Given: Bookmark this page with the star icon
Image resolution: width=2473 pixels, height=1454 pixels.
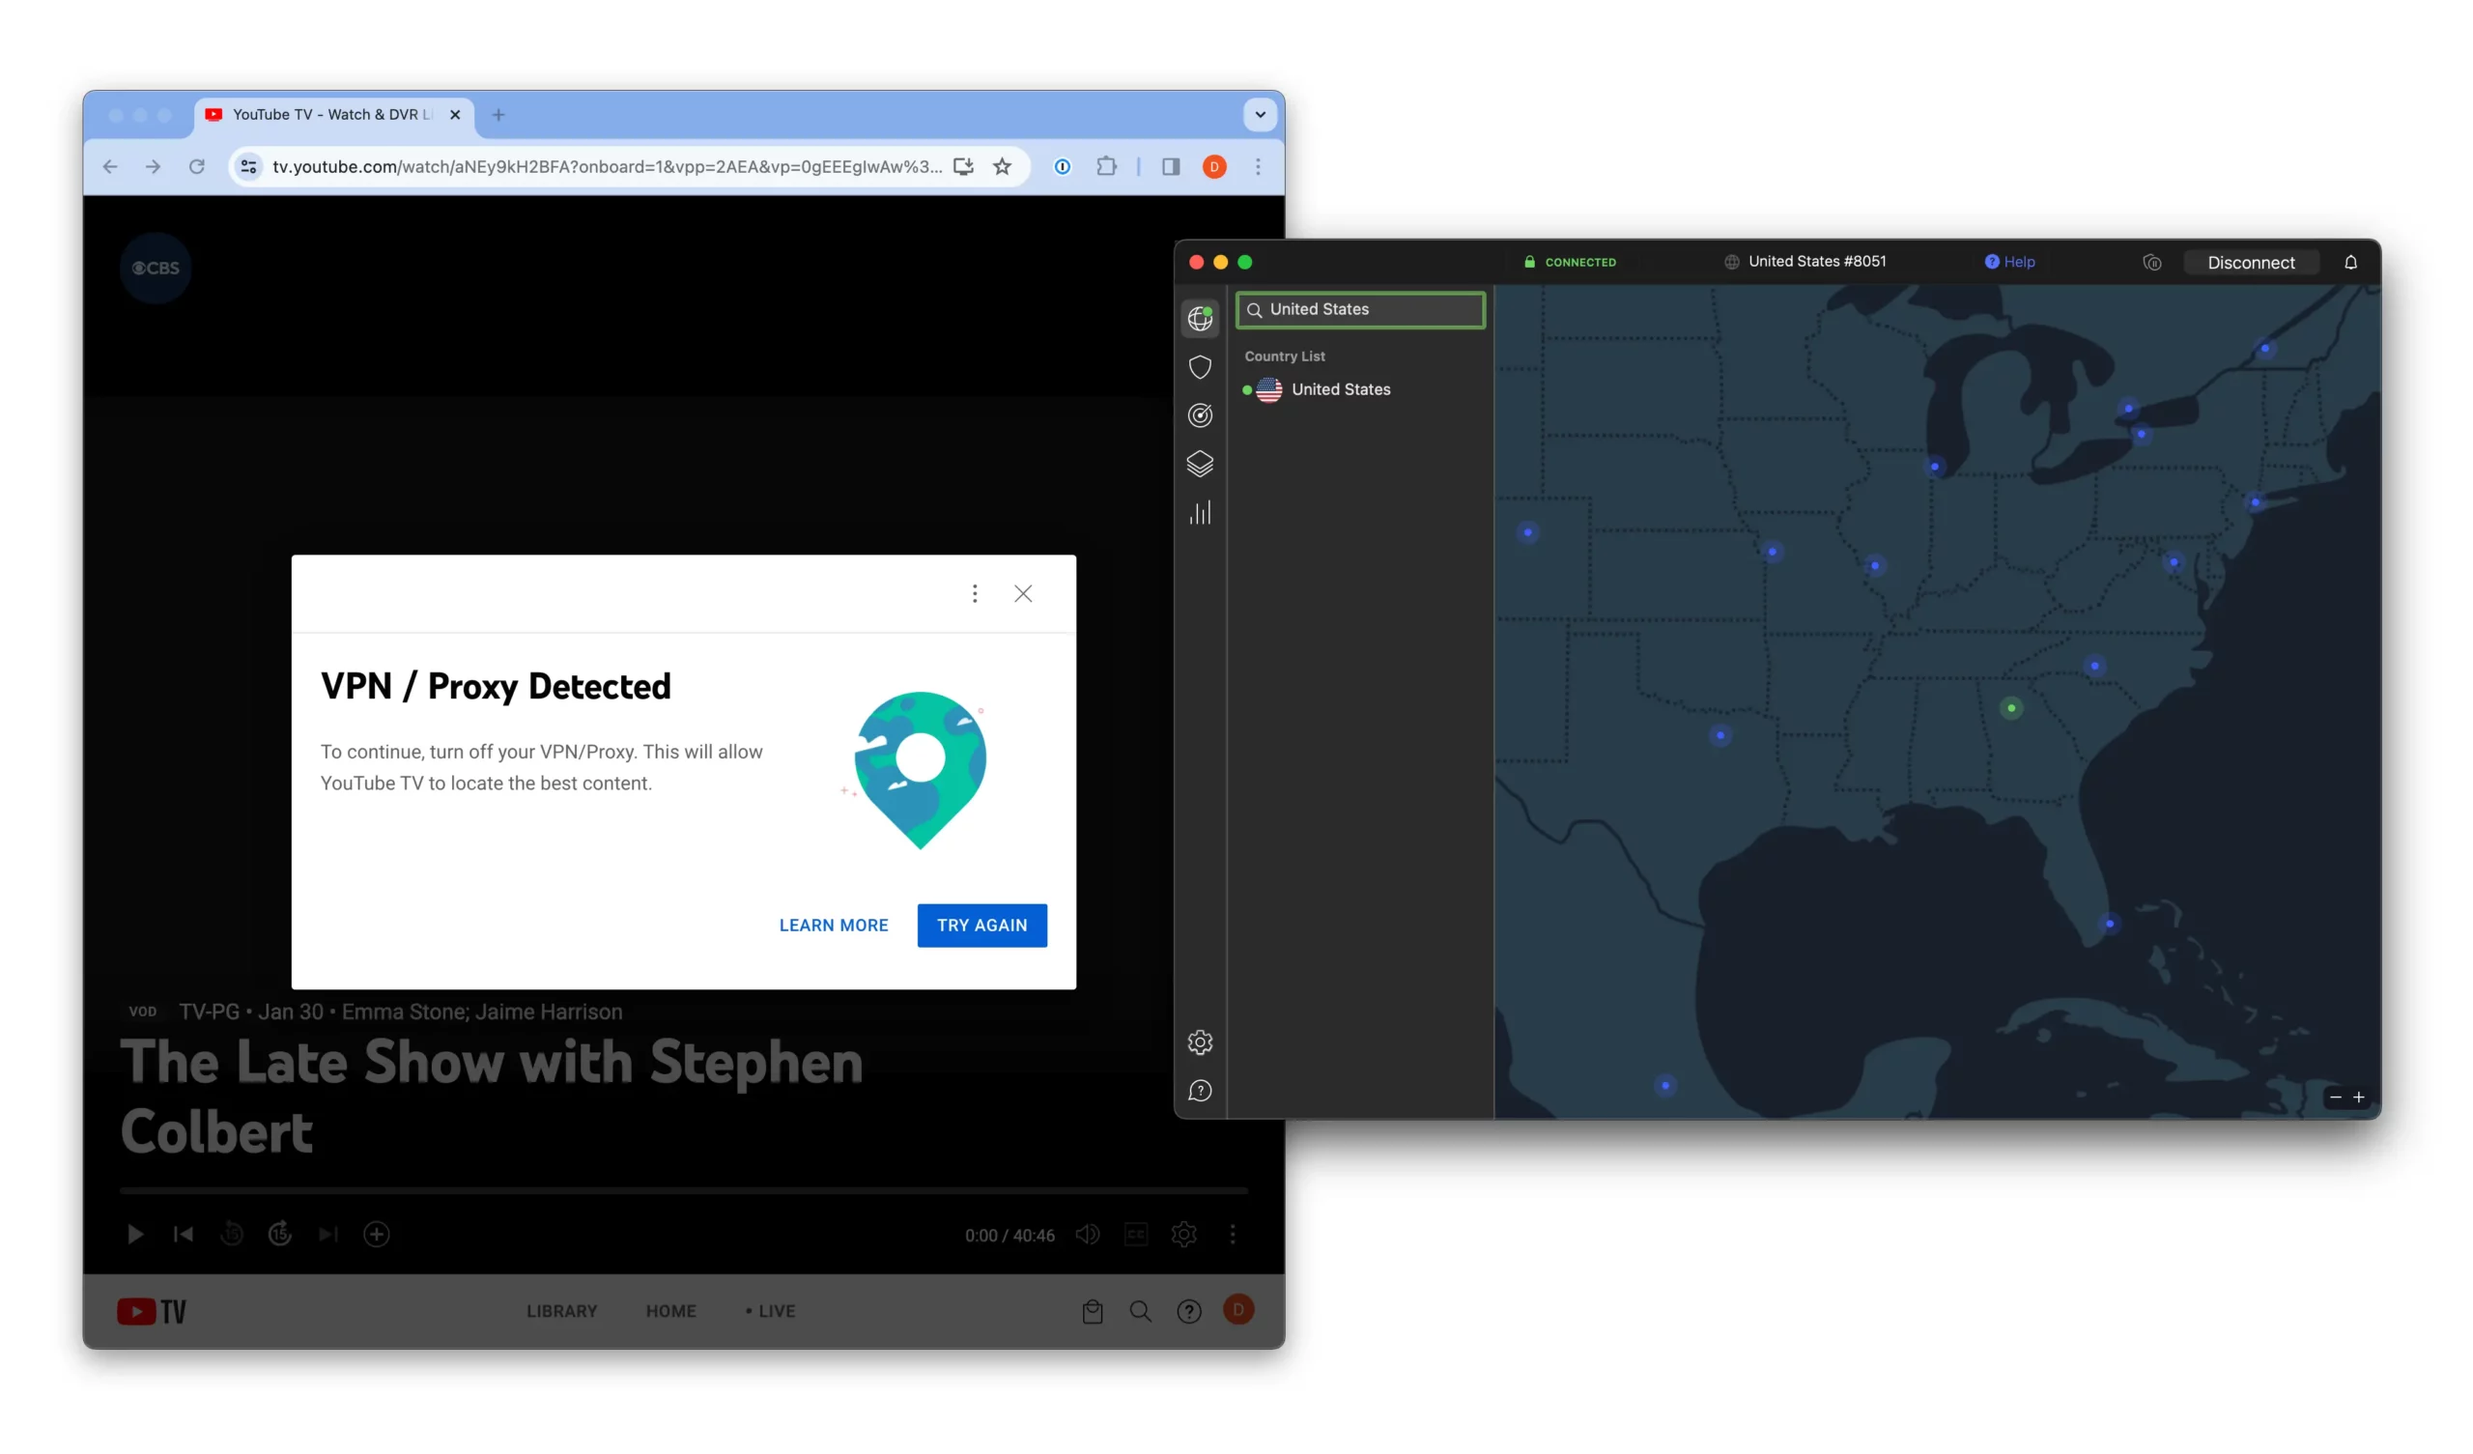Looking at the screenshot, I should click(1001, 167).
